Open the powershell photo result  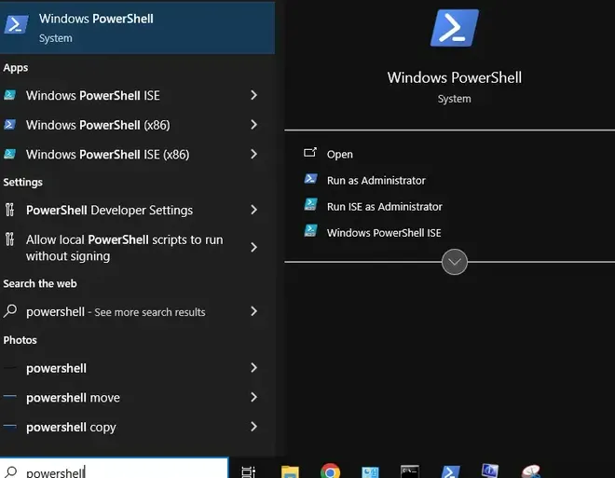(x=56, y=368)
